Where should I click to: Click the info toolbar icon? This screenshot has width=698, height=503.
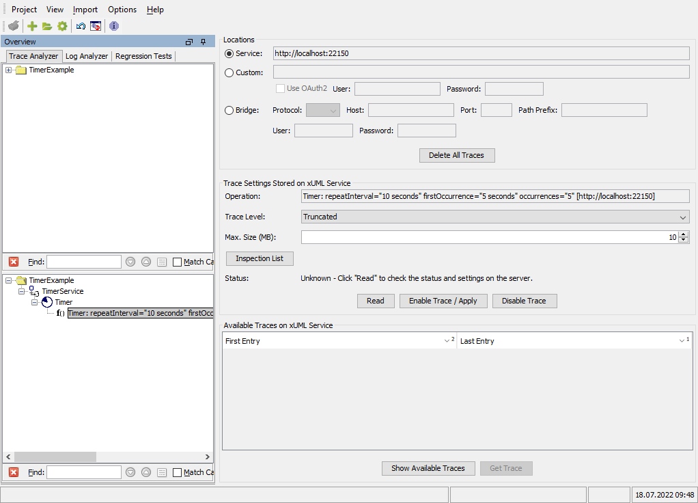pos(113,25)
